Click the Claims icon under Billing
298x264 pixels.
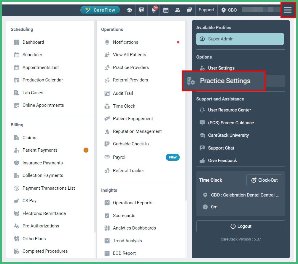(x=17, y=138)
